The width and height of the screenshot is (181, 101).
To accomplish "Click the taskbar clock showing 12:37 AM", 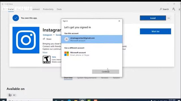I will point(172,100).
